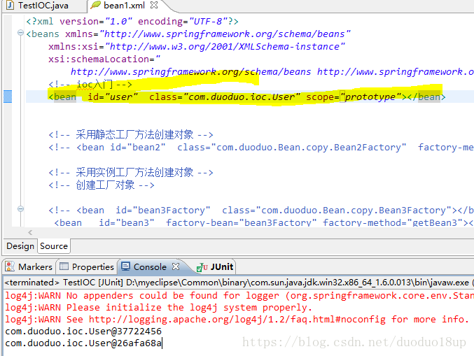
Task: Open the JUnit view tab
Action: click(215, 267)
